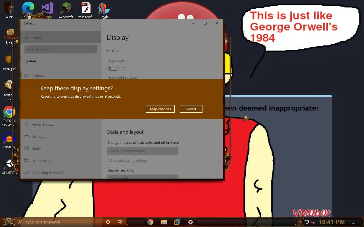The image size is (364, 227).
Task: Launch the UNDERTALE desktop shortcut
Action: click(x=9, y=166)
